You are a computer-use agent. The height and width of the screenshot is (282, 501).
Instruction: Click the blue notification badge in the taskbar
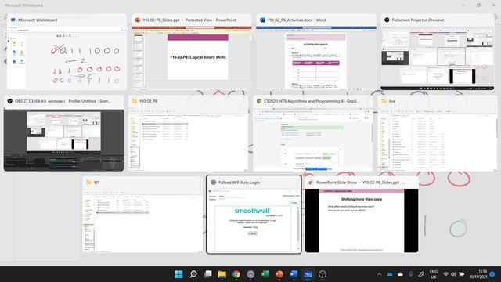(492, 274)
